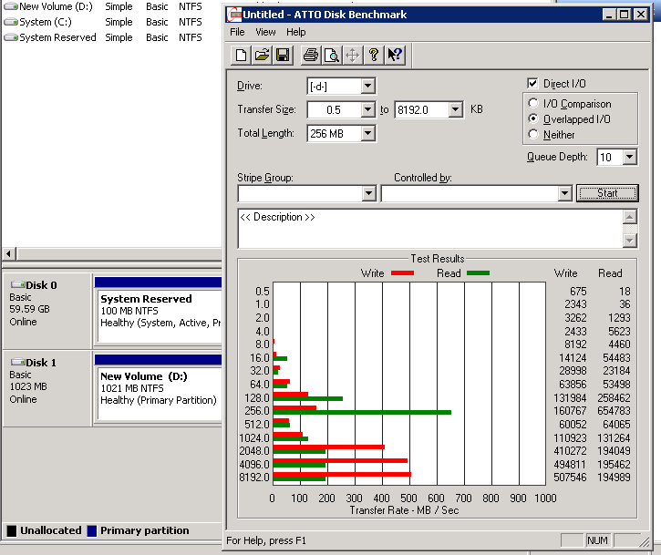Click the green Read legend swatch
Screen dimensions: 661x555
click(478, 273)
